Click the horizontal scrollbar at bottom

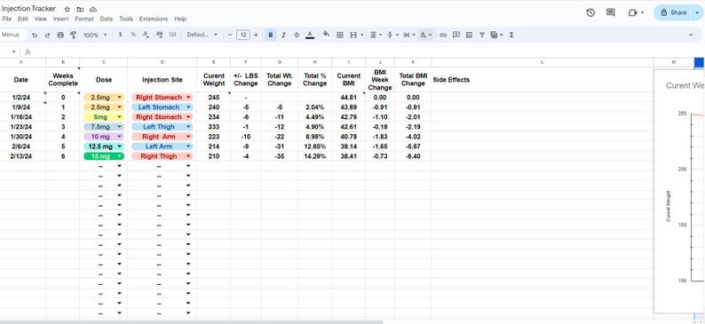click(191, 322)
